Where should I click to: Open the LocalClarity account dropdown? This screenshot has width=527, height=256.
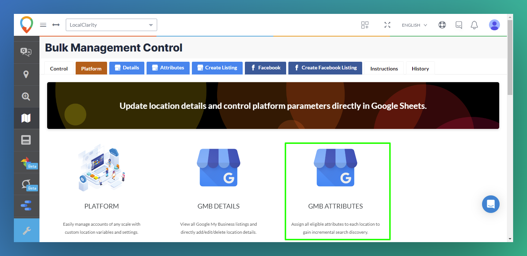pos(111,25)
